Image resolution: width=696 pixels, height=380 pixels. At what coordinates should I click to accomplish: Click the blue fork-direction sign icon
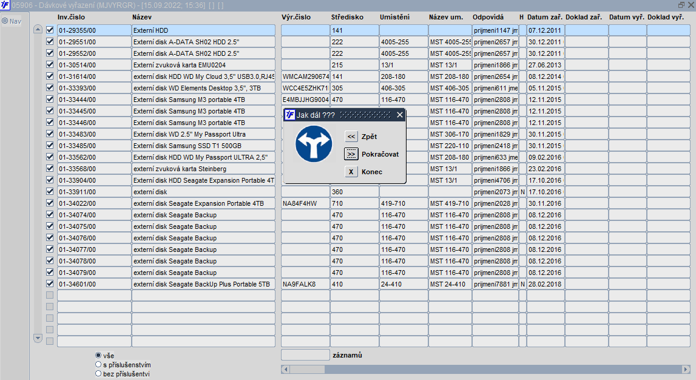[x=313, y=144]
